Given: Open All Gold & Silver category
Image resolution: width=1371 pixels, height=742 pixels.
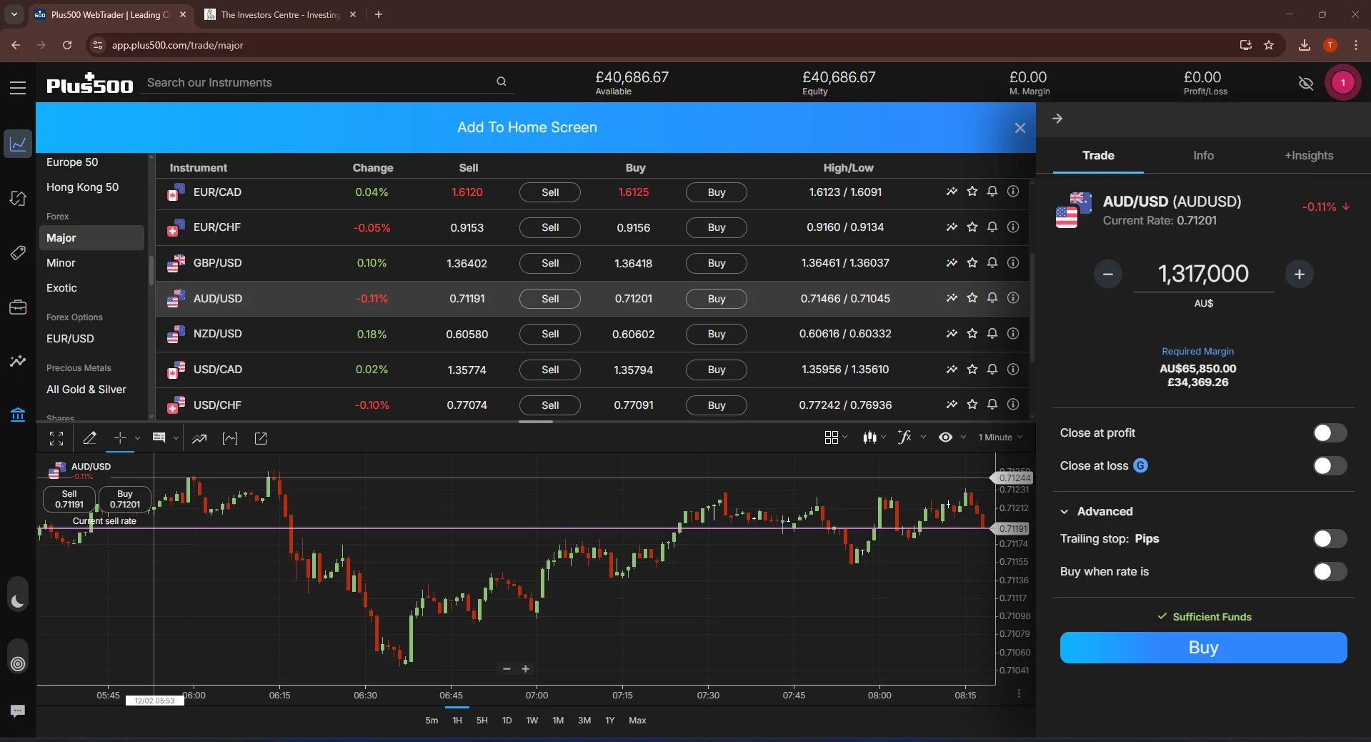Looking at the screenshot, I should tap(86, 390).
